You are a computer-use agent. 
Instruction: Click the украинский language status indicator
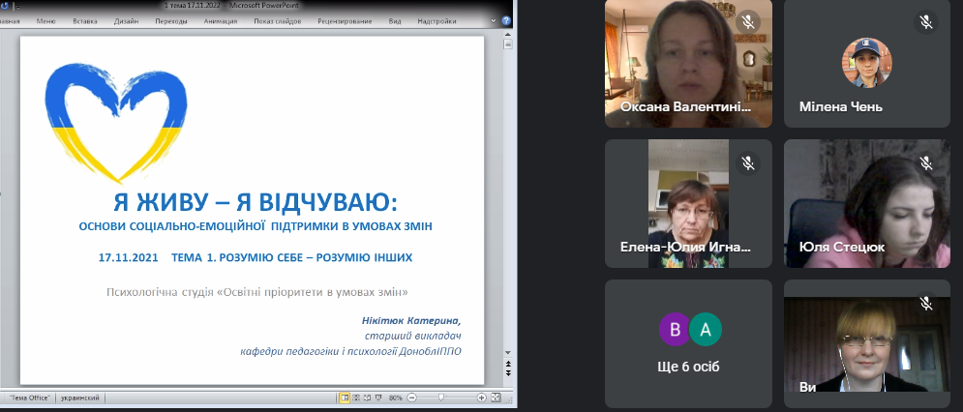[x=79, y=397]
